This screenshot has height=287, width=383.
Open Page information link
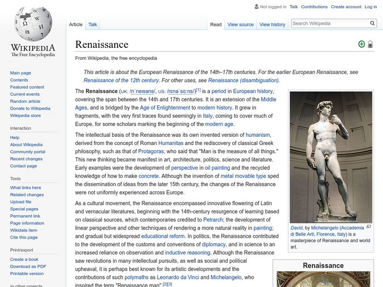click(x=27, y=223)
